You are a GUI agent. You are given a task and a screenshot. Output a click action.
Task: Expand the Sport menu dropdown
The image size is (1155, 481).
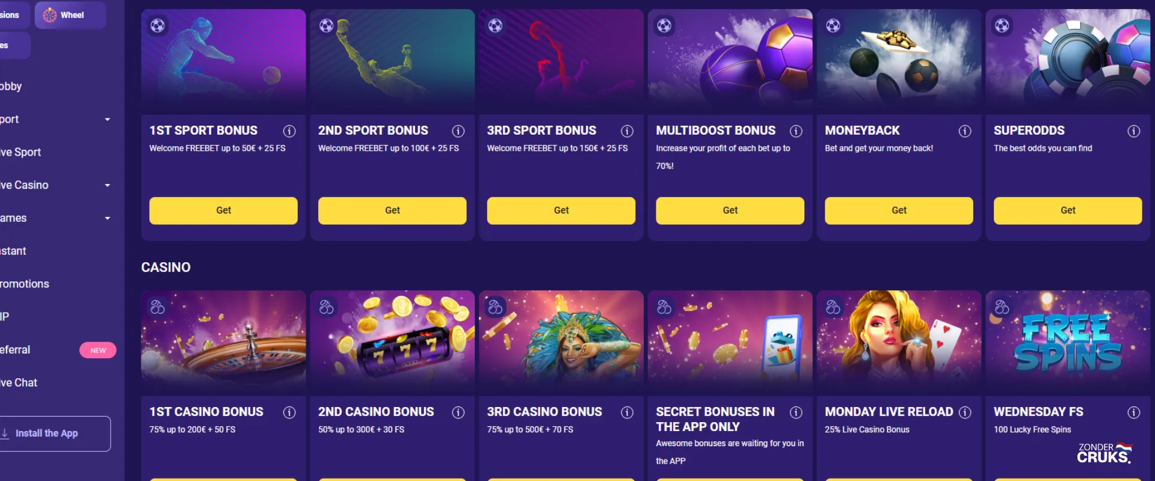click(x=108, y=119)
